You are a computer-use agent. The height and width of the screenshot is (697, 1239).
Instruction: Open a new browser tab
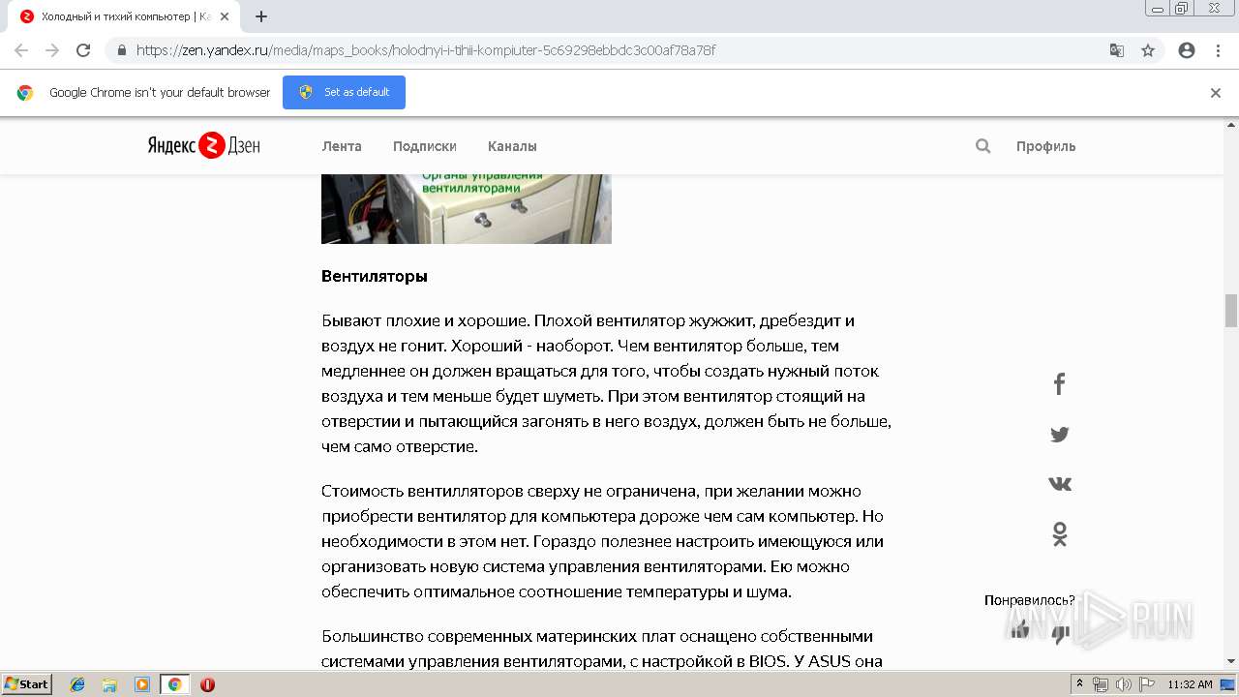click(x=261, y=16)
